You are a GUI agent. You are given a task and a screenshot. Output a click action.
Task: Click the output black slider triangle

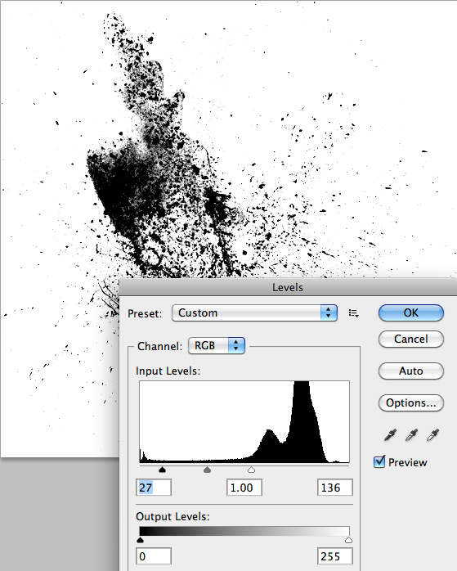tap(140, 540)
